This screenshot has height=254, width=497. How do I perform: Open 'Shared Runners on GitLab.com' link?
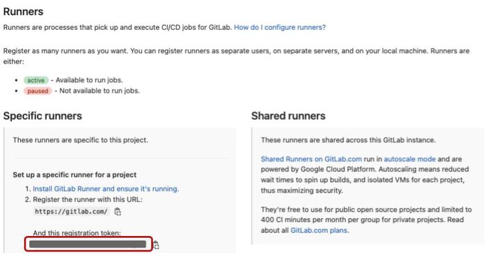click(x=311, y=159)
